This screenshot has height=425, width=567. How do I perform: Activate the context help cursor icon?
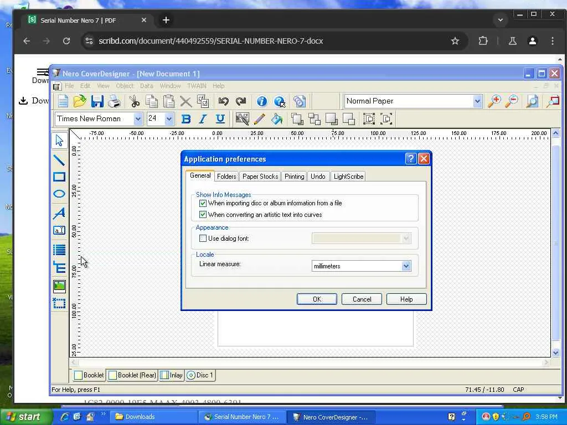(279, 101)
